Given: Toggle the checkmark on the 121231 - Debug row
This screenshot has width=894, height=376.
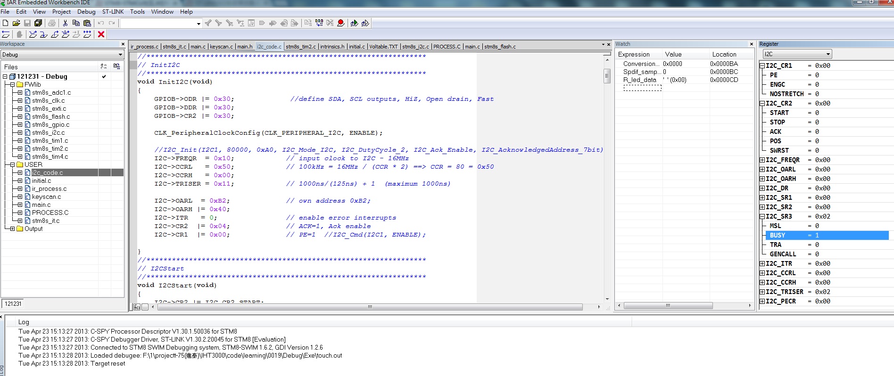Looking at the screenshot, I should pos(104,76).
